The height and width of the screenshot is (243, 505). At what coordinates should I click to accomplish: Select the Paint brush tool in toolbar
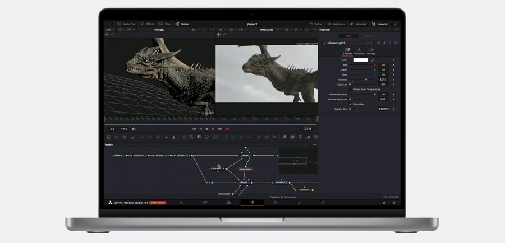pos(132,137)
